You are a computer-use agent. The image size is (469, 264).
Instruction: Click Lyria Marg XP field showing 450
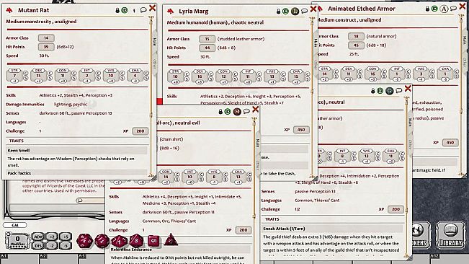tap(301, 130)
